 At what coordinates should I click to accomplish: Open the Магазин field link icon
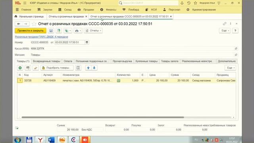[236, 55]
